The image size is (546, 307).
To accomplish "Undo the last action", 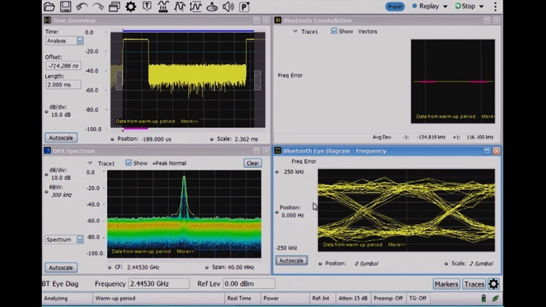I will pos(82,6).
